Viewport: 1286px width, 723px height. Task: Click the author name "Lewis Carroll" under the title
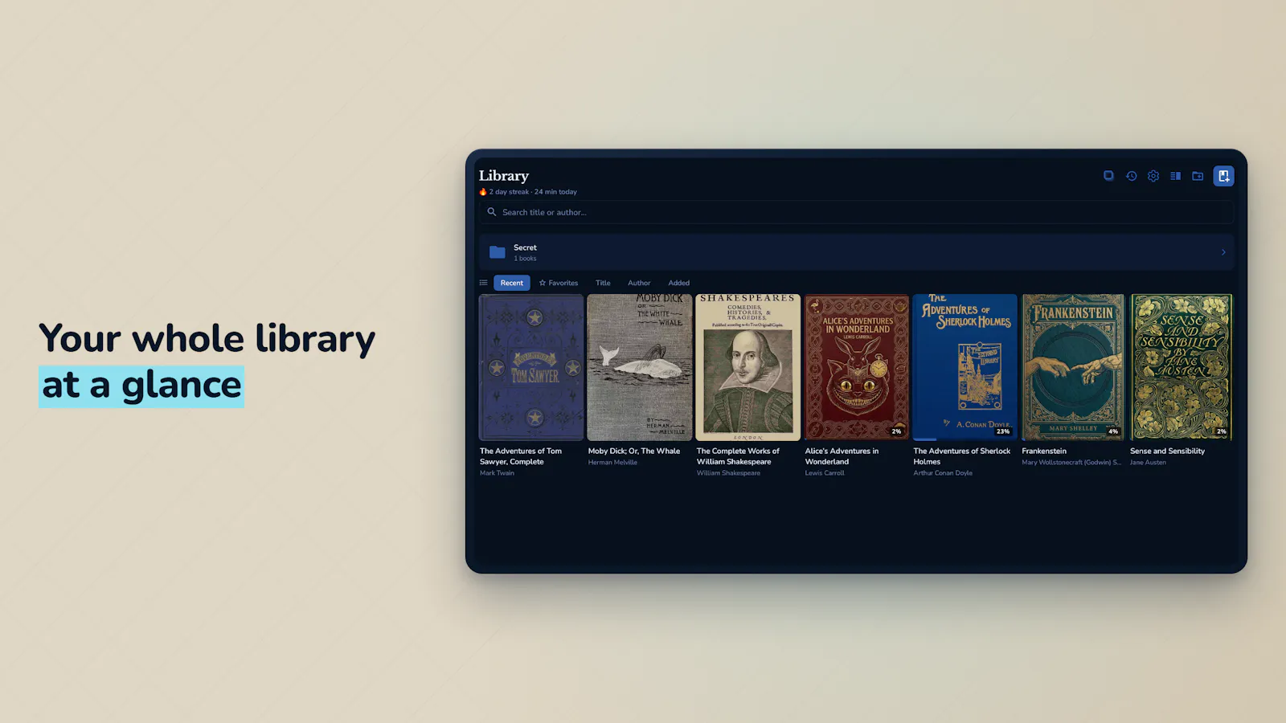825,473
